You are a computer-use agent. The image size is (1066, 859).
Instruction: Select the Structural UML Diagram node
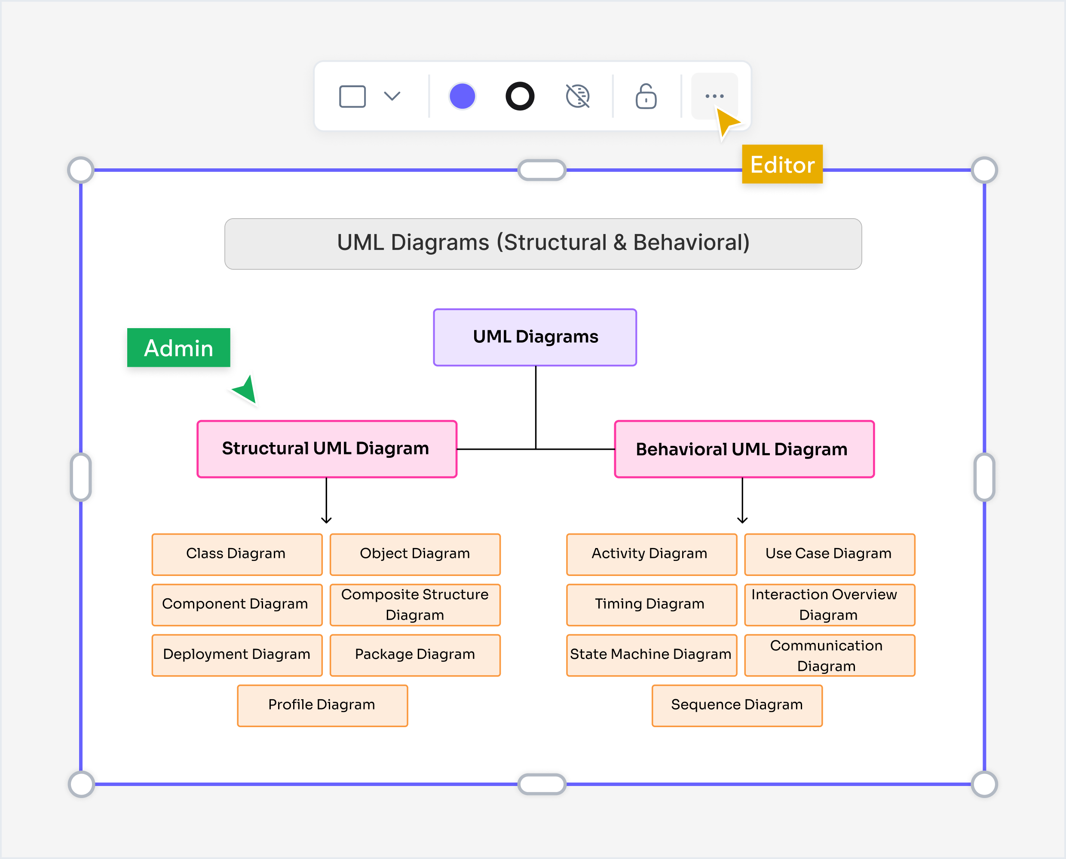pyautogui.click(x=327, y=449)
